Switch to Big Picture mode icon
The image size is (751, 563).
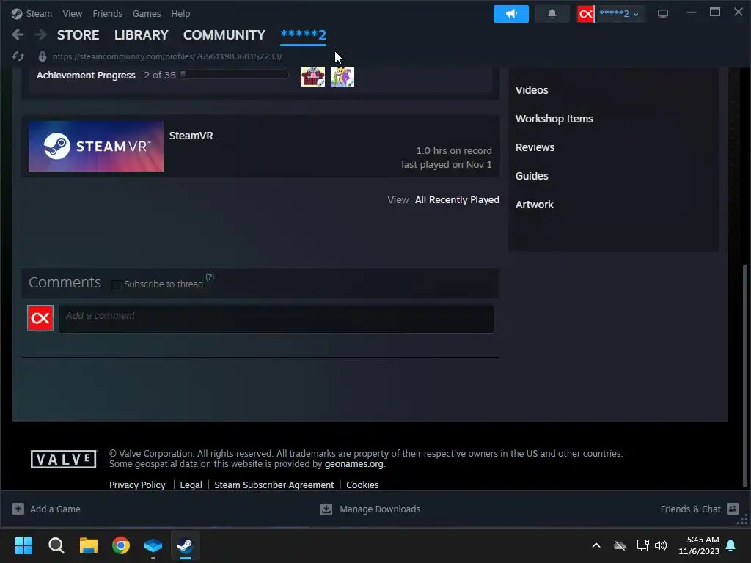pyautogui.click(x=663, y=14)
